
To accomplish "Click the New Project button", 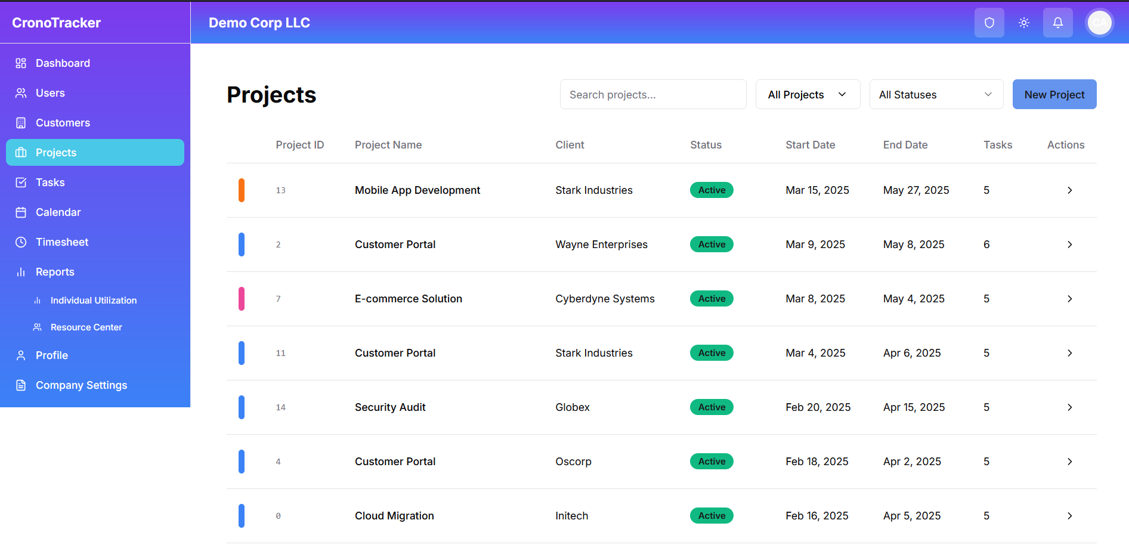I will pos(1054,94).
